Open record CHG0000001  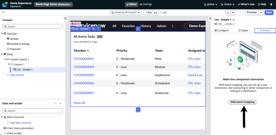[x=84, y=59]
